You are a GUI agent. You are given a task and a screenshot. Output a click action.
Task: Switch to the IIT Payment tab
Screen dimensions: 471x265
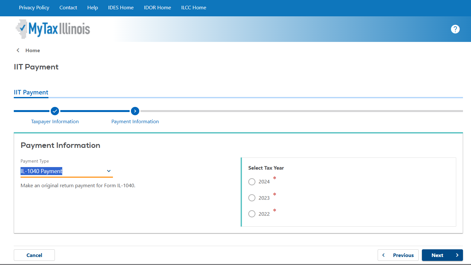point(31,92)
